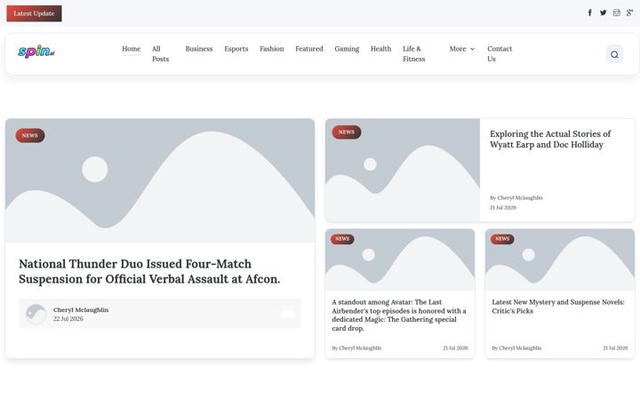Click the search magnifier icon
The image size is (640, 400).
coord(614,54)
